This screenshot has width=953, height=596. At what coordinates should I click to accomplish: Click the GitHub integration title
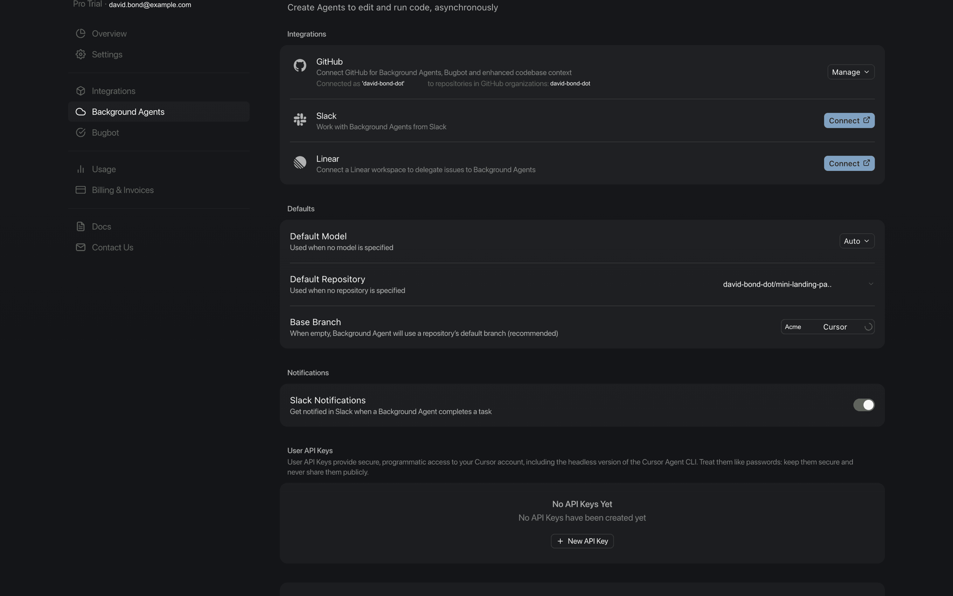(x=330, y=62)
